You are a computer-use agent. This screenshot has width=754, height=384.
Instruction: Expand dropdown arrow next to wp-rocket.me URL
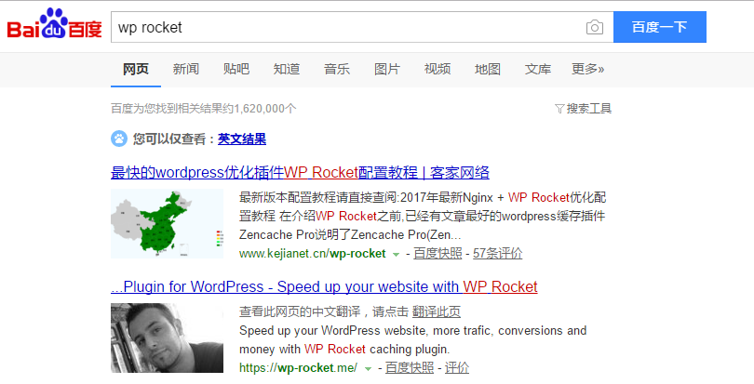click(368, 368)
